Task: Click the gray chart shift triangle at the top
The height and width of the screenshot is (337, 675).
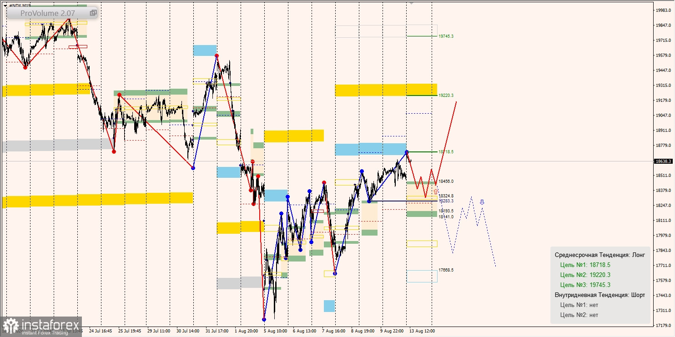Action: pos(411,3)
